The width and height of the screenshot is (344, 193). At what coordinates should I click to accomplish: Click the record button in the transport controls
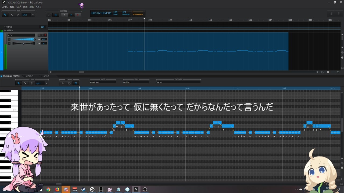[78, 15]
